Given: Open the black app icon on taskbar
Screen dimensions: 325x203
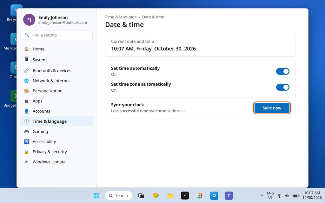Looking at the screenshot, I should tap(185, 195).
